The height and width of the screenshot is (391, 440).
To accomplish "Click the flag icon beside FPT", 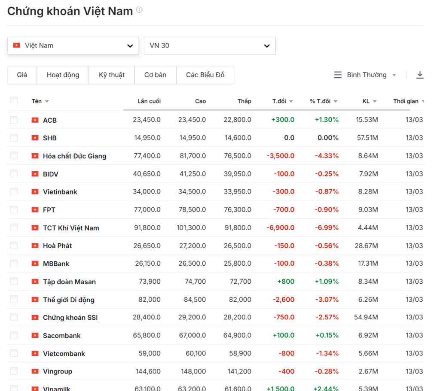I will click(35, 209).
